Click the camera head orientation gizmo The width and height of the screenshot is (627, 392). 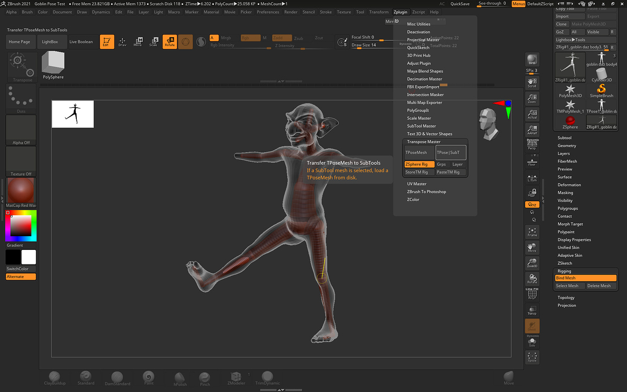pos(489,124)
